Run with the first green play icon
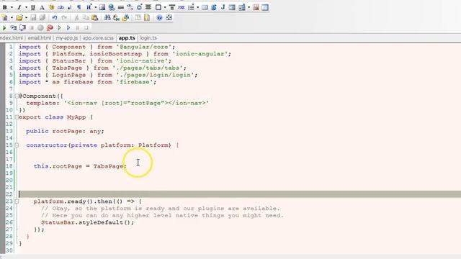 (x=4, y=27)
